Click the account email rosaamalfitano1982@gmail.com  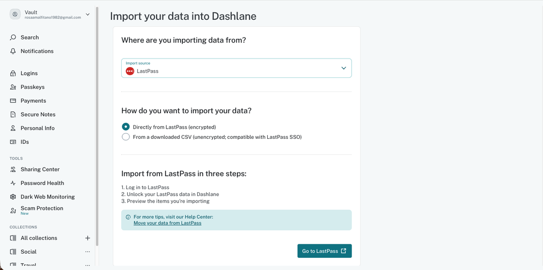(53, 17)
